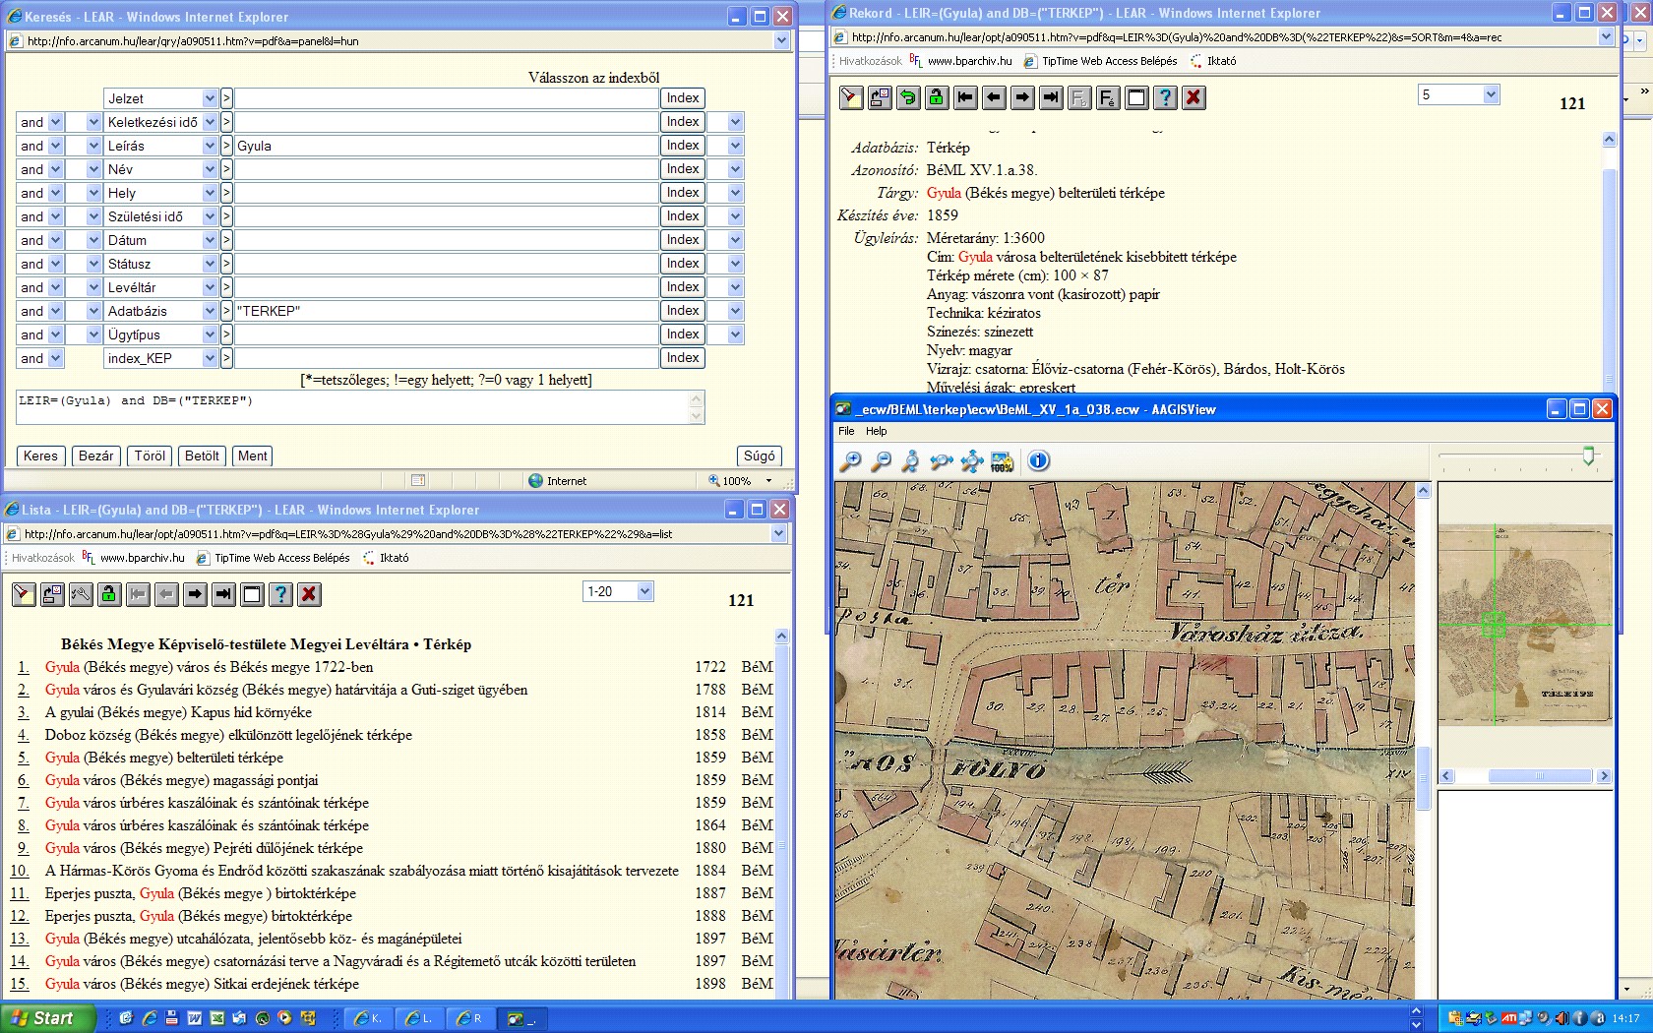Click www.bparchiv.hu favorite in Rekord window
This screenshot has height=1033, width=1653.
pos(960,61)
